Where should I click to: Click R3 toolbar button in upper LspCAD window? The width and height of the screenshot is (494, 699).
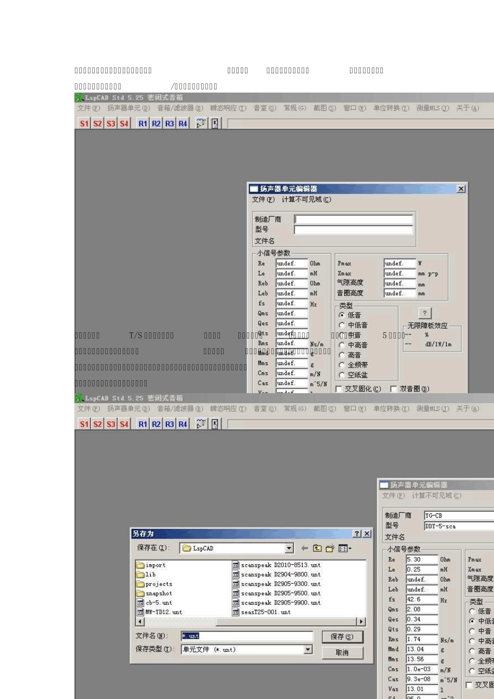170,123
